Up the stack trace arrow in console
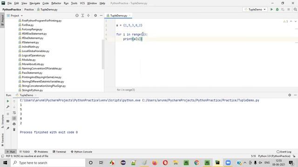298x167 pixels. point(14,102)
